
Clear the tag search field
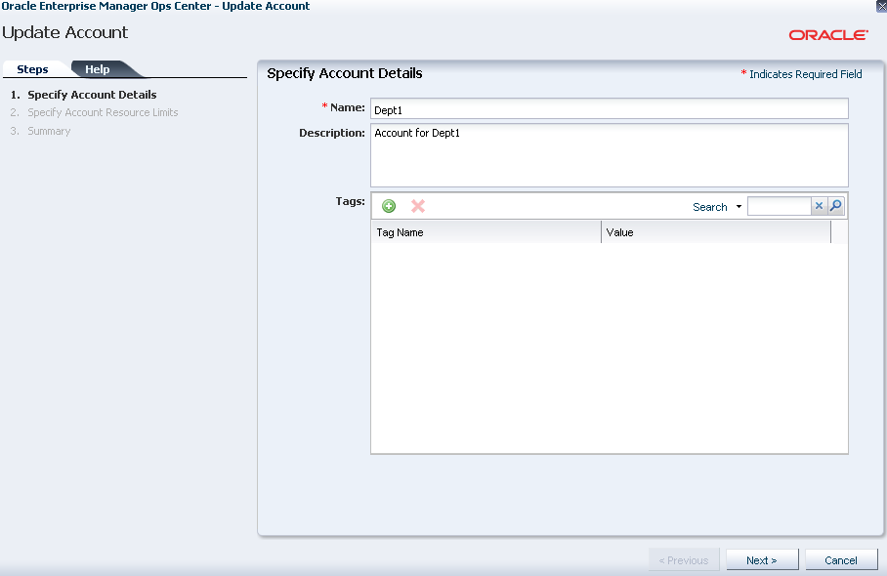pyautogui.click(x=819, y=206)
